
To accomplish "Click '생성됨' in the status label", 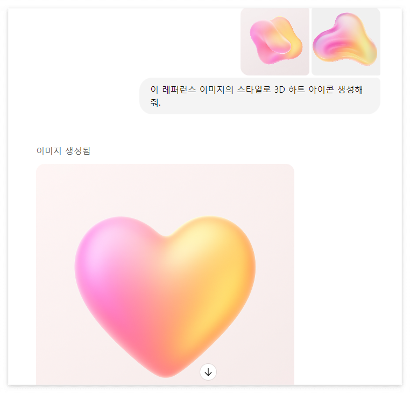I will click(x=77, y=151).
